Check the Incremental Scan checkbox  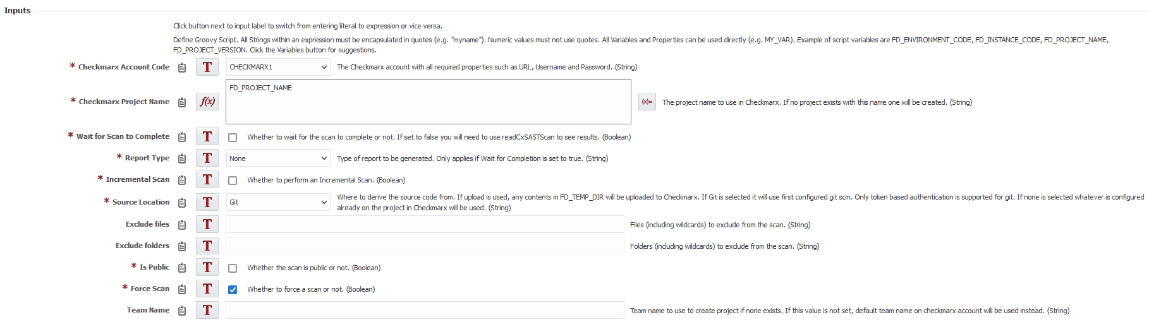tap(233, 181)
